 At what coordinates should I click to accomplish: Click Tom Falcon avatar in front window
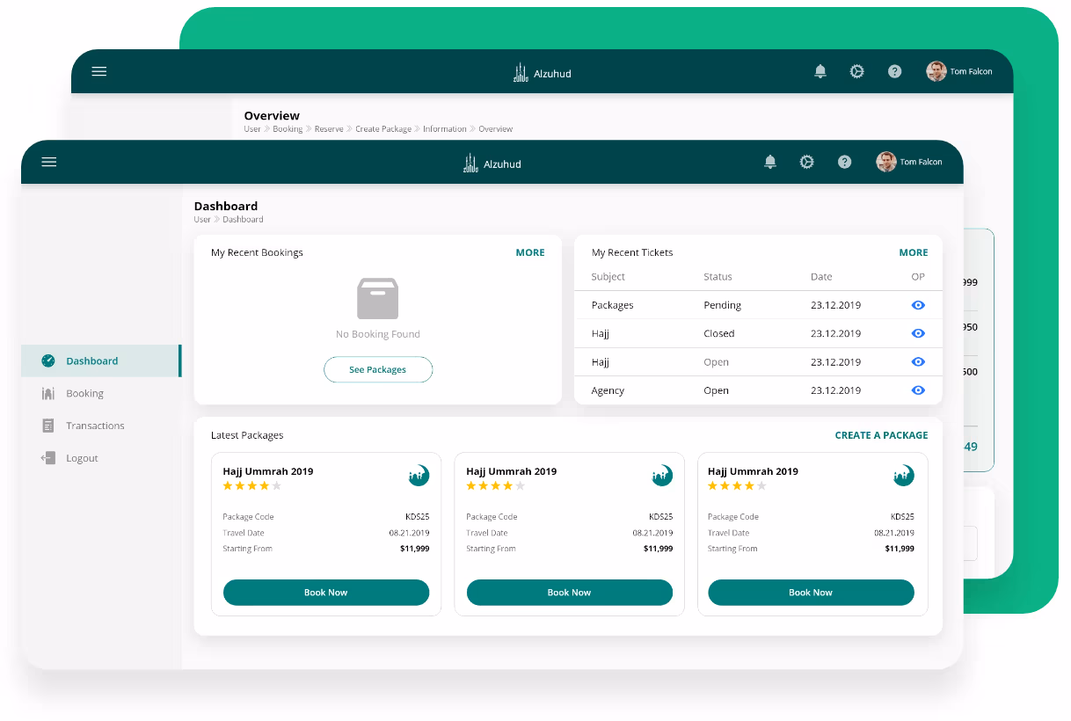[x=886, y=162]
